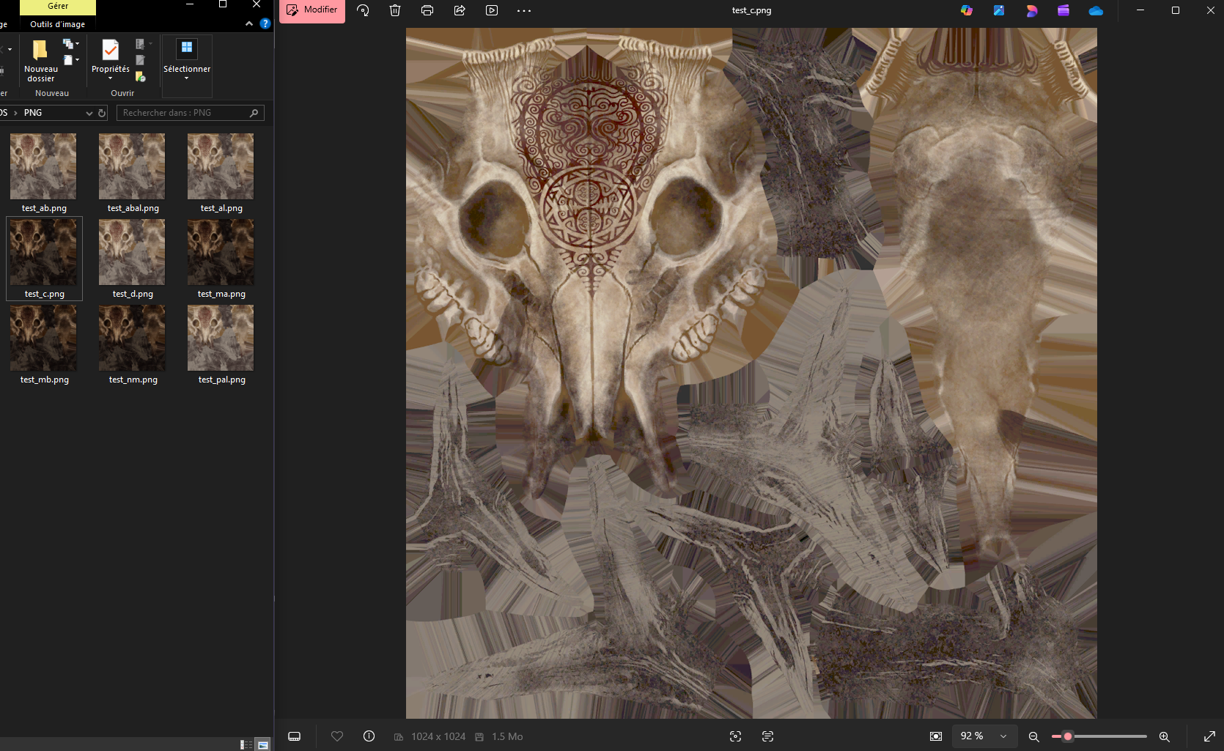Open the 92 % zoom level dropdown
This screenshot has height=751, width=1224.
coord(984,736)
